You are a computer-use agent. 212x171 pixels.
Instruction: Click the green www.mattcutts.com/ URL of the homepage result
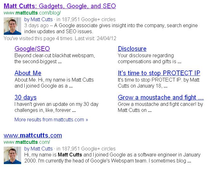pos(27,142)
